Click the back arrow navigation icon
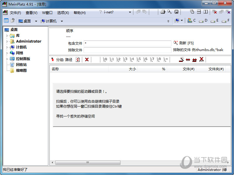234x175 pixels. pos(138,12)
